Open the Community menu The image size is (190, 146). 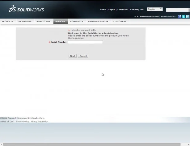(x=76, y=21)
